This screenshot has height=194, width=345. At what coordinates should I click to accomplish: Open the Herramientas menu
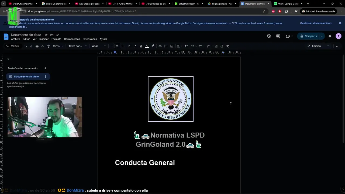pyautogui.click(x=72, y=39)
